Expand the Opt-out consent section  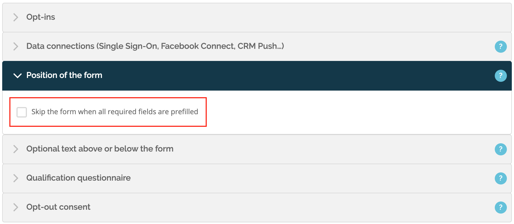(x=58, y=207)
